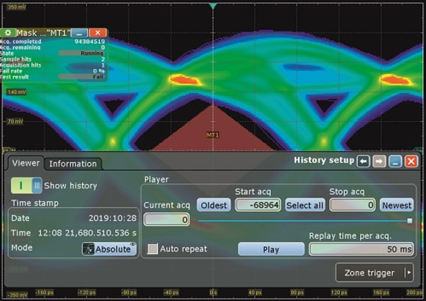Expand the Zone trigger arrow
426x301 pixels.
click(408, 273)
